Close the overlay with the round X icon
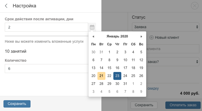 click(x=195, y=6)
